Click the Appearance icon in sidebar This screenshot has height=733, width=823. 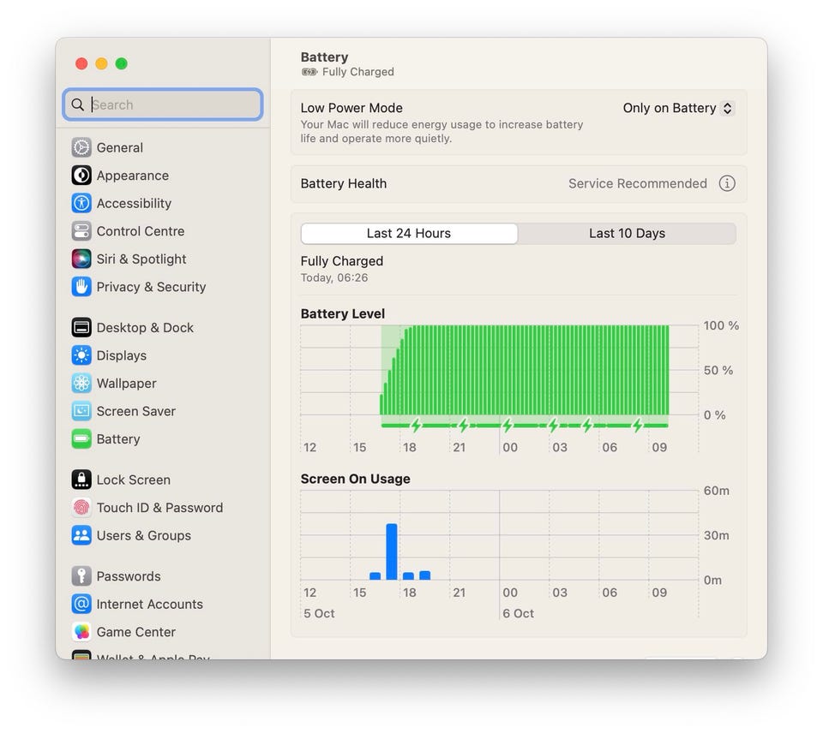point(81,176)
